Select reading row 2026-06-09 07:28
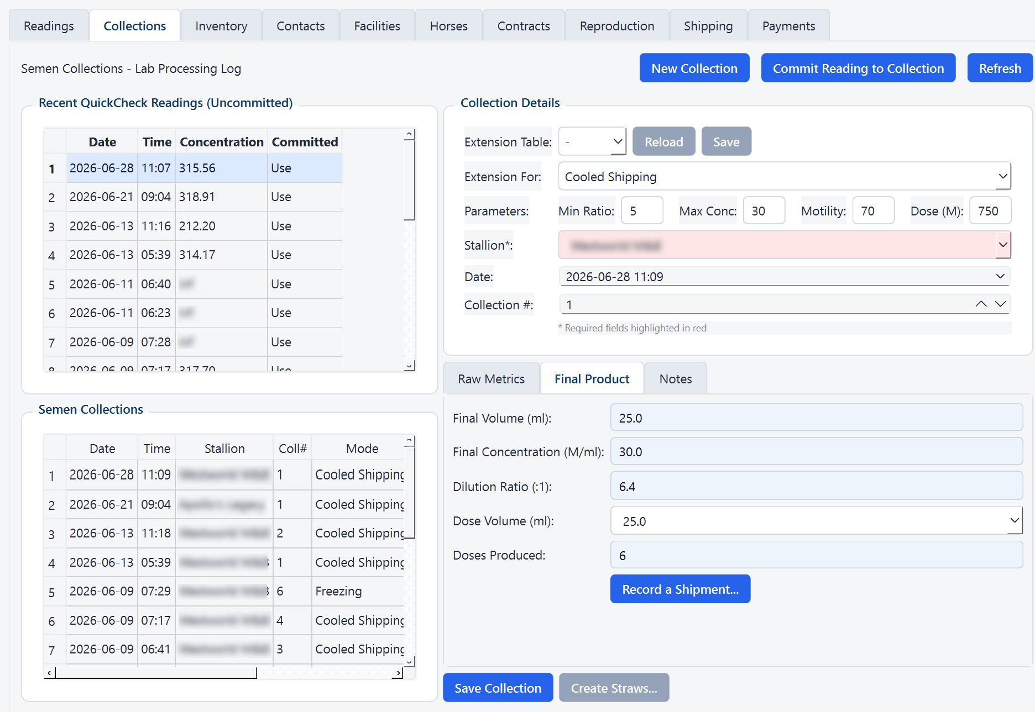1035x712 pixels. point(193,342)
